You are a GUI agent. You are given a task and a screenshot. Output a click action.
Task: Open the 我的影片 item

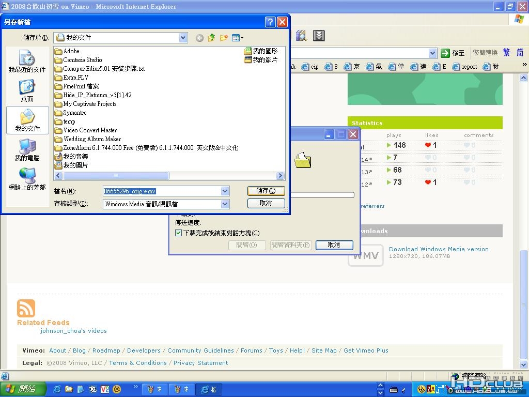[261, 60]
